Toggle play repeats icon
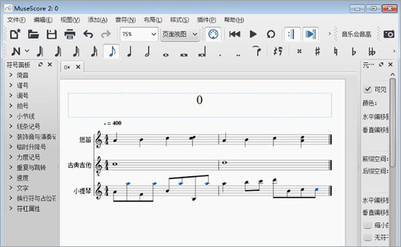This screenshot has width=401, height=247. point(291,34)
